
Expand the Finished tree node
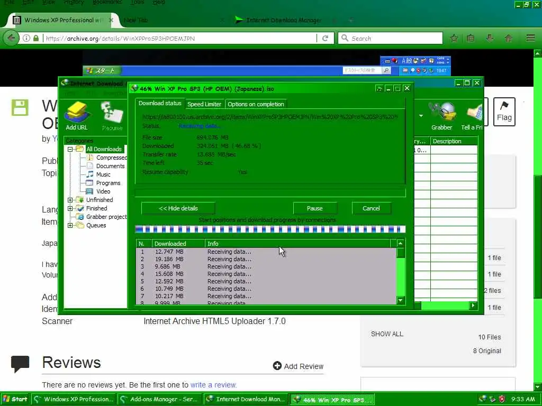[x=70, y=208]
